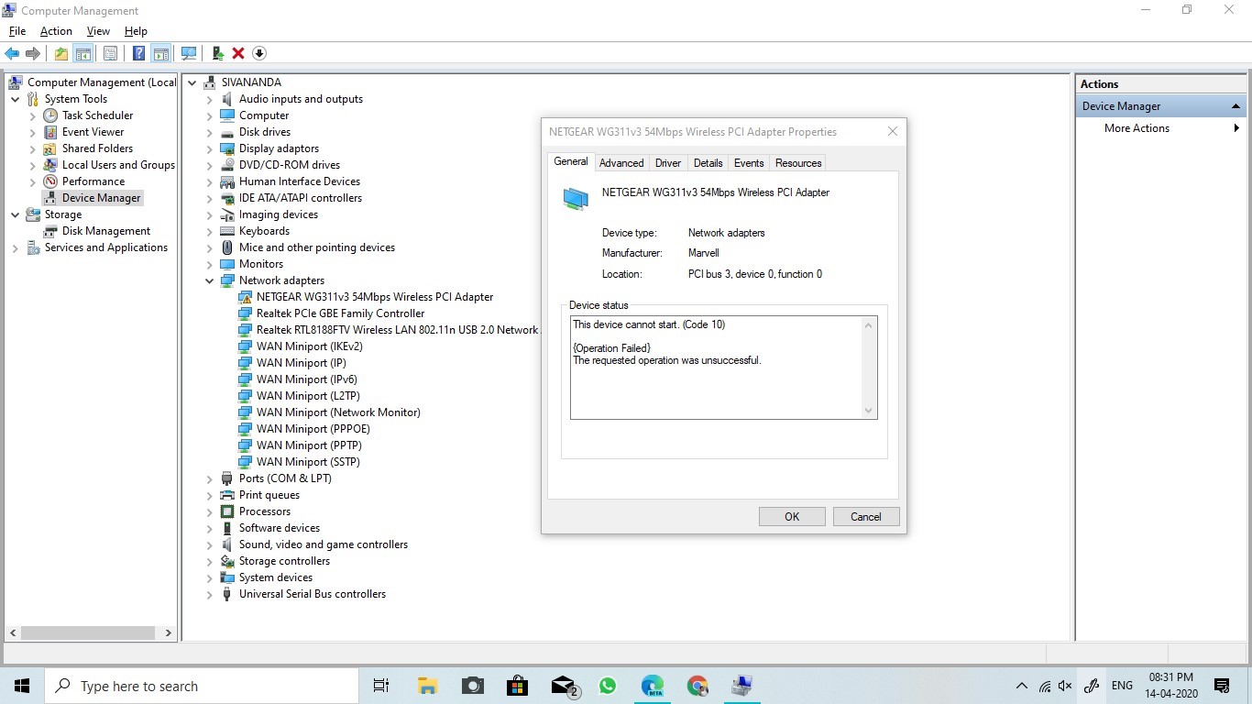Toggle Show/Hide Action Pane toolbar icon
The width and height of the screenshot is (1252, 704).
pyautogui.click(x=160, y=53)
